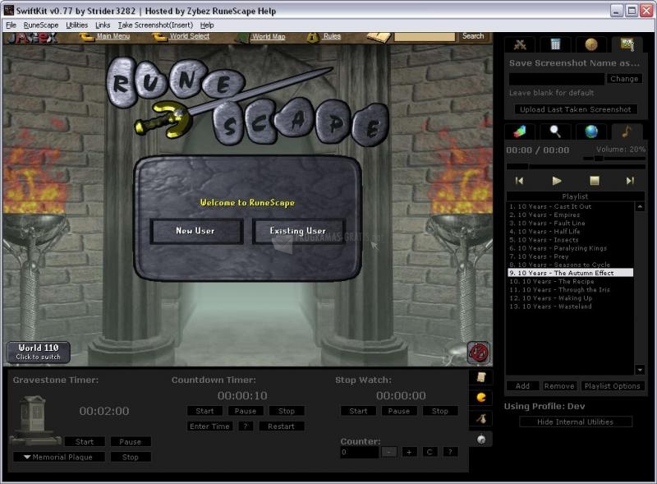657x484 pixels.
Task: Stop the Countdown Timer
Action: [x=287, y=411]
